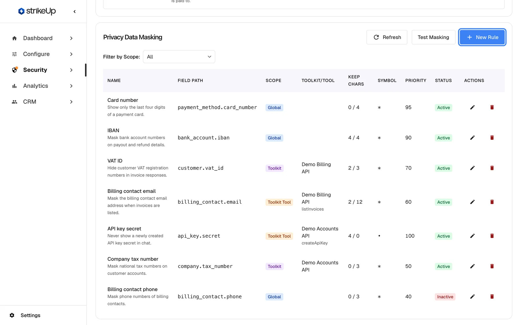Image resolution: width=521 pixels, height=325 pixels.
Task: Click the Active status of VAT ID
Action: 443,168
